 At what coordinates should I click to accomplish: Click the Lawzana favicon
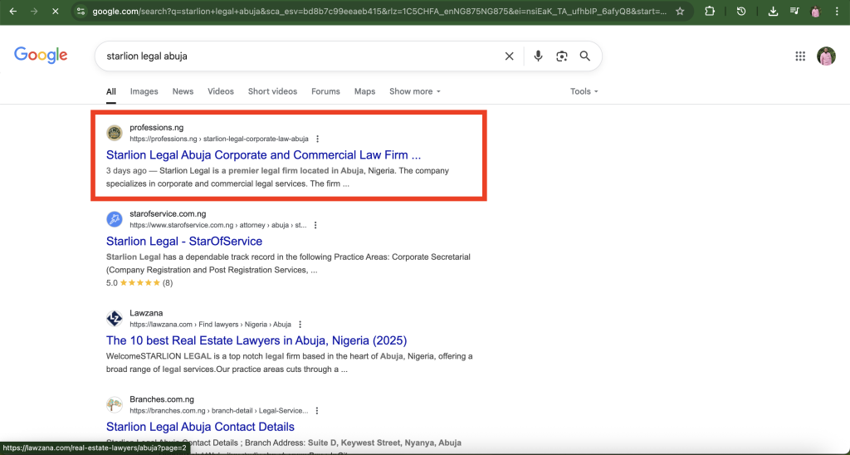coord(115,318)
